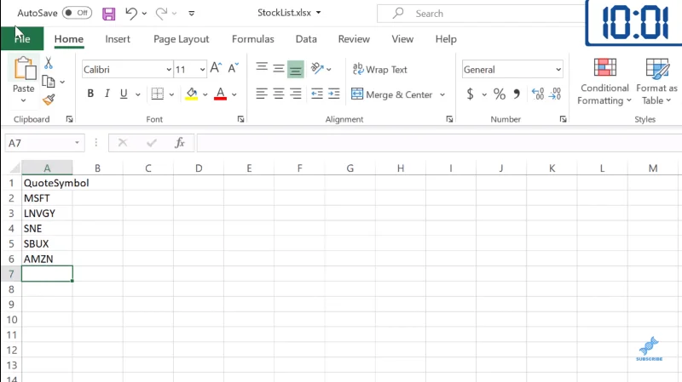Apply yellow Fill Color bucket
The image size is (682, 382).
tap(191, 94)
